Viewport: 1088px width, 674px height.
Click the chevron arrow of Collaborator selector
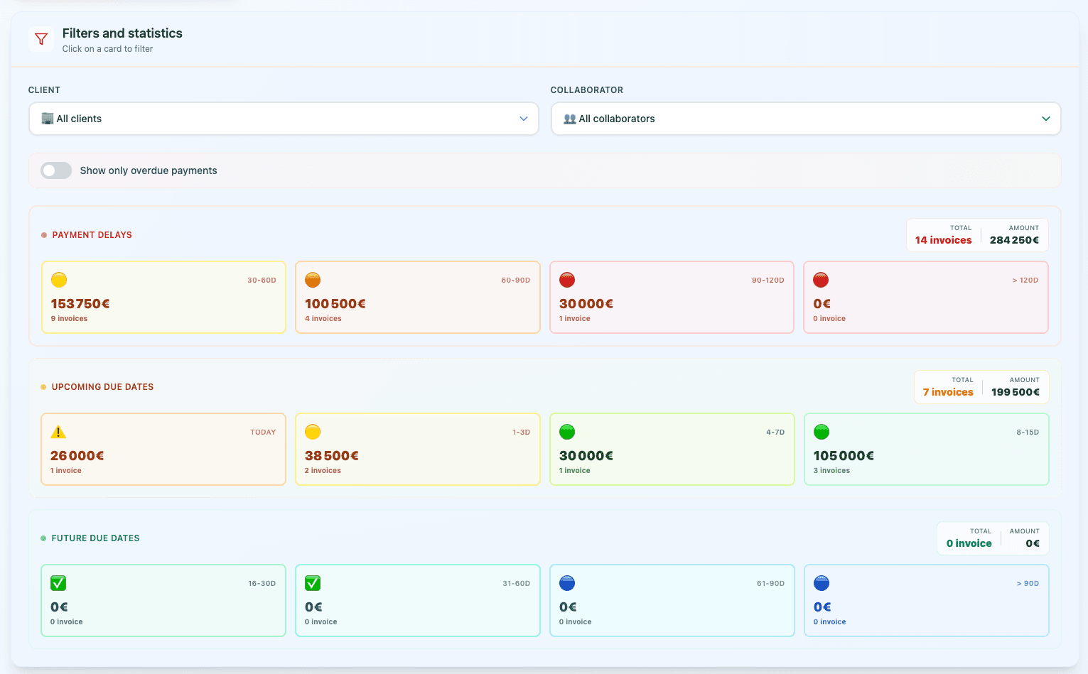point(1045,119)
